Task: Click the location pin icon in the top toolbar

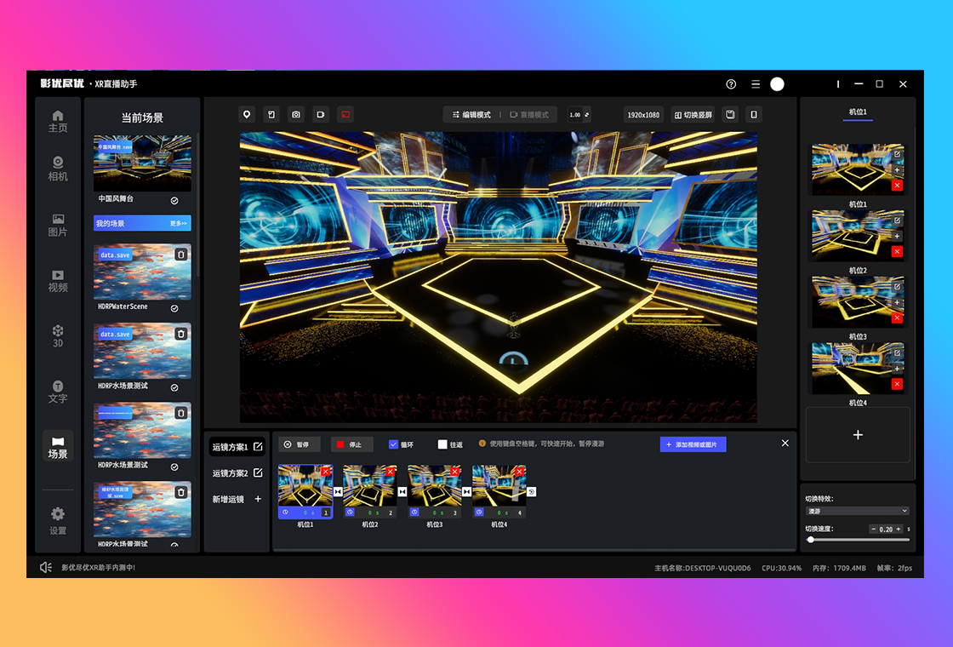Action: point(247,114)
